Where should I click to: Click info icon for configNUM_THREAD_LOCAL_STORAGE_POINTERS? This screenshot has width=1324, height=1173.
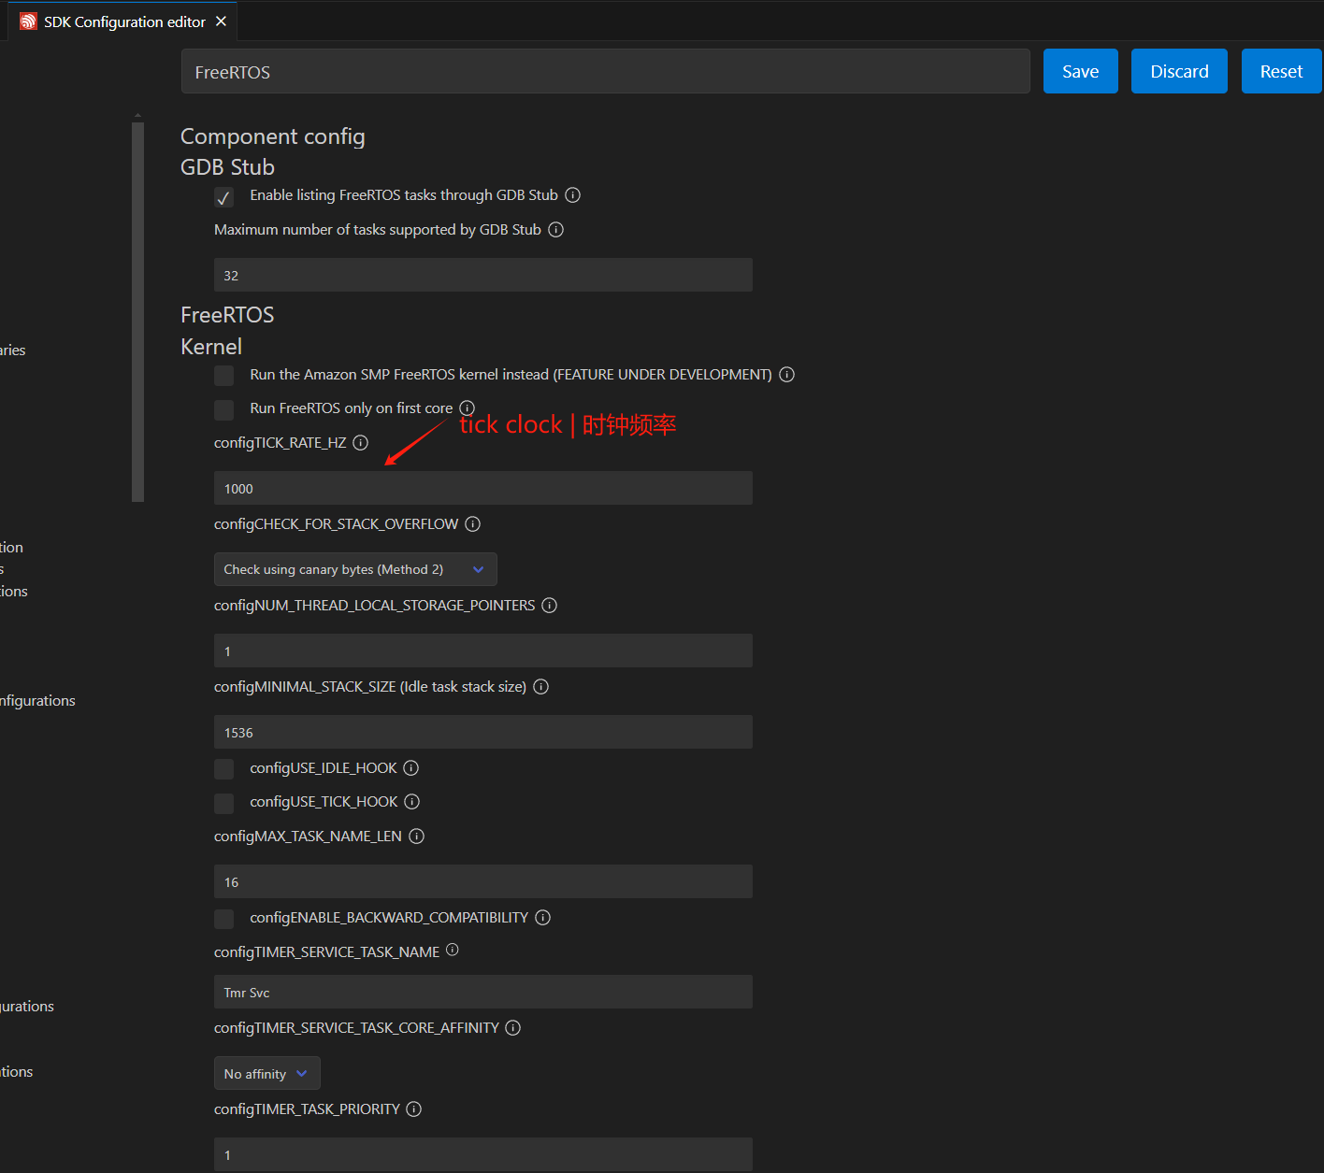[549, 606]
